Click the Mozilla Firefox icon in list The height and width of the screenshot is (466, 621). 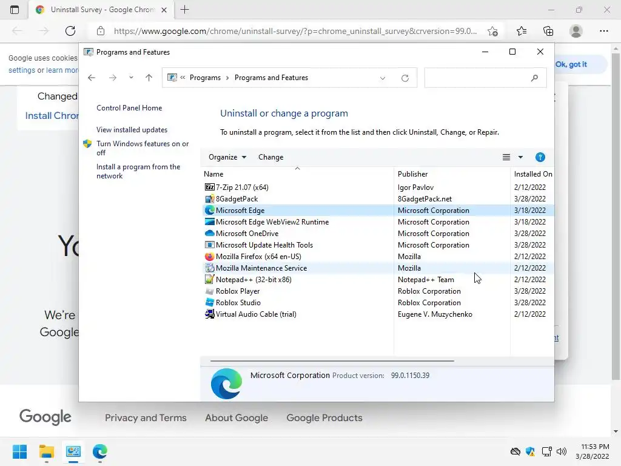209,257
